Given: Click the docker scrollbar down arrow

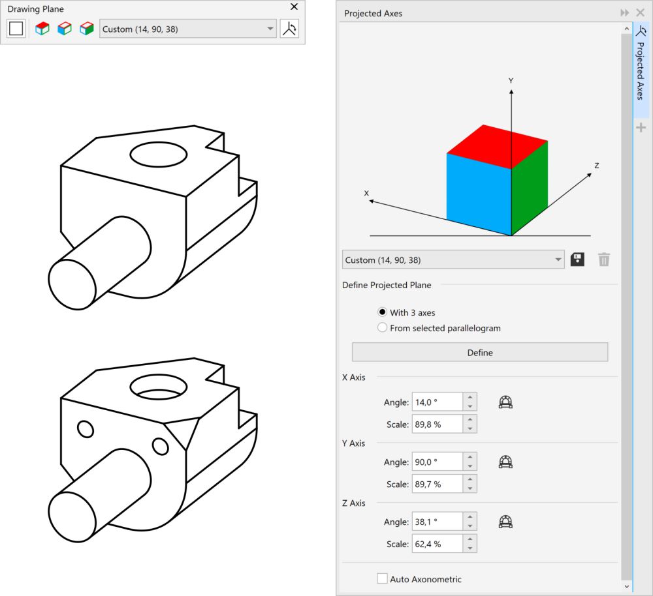Looking at the screenshot, I should (626, 586).
